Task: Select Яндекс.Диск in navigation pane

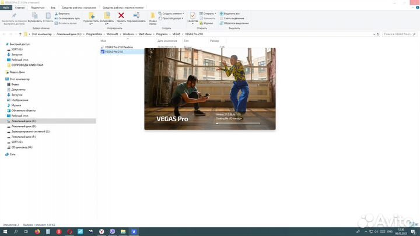Action: pos(17,72)
